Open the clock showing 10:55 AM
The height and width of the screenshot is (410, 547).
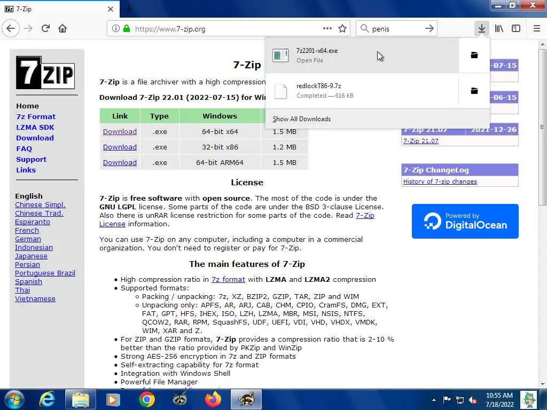tap(499, 400)
